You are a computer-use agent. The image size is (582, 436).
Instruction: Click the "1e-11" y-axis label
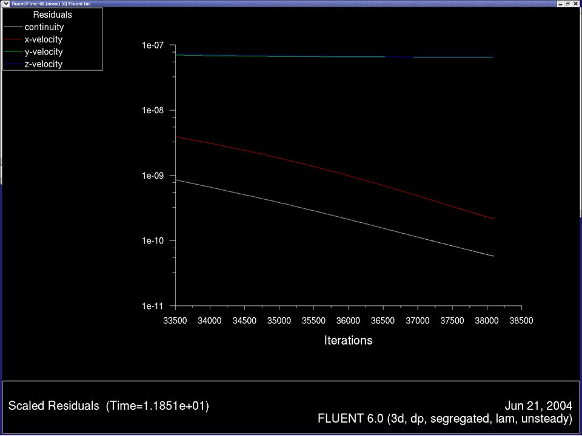pyautogui.click(x=153, y=306)
